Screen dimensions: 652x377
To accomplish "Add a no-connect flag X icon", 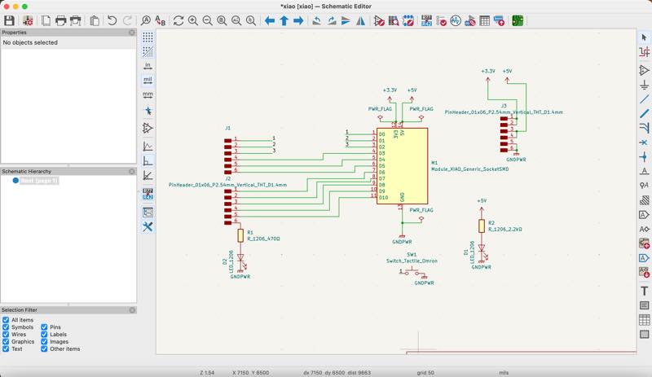I will 644,142.
